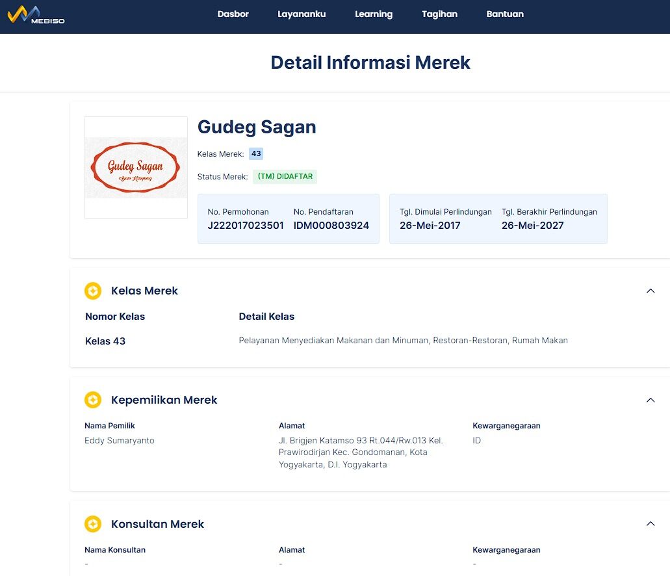Click the Status Merek label

(x=222, y=177)
